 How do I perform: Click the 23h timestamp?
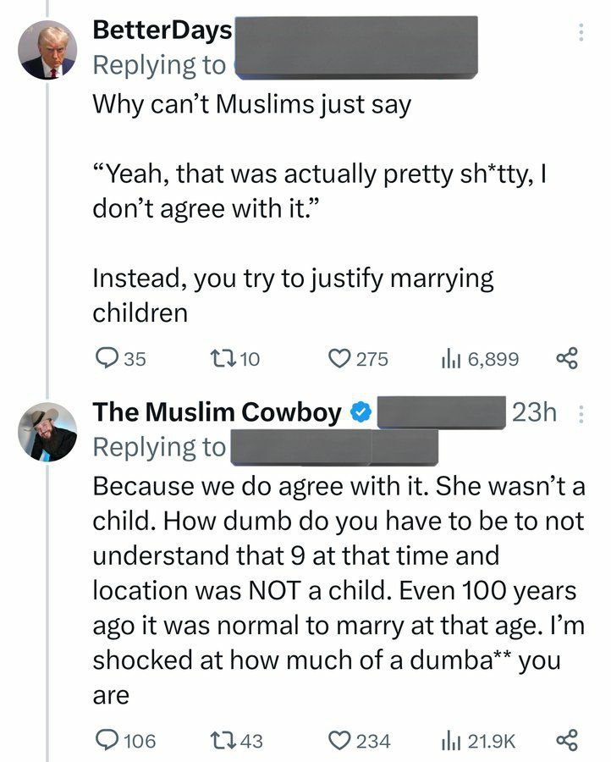coord(534,412)
